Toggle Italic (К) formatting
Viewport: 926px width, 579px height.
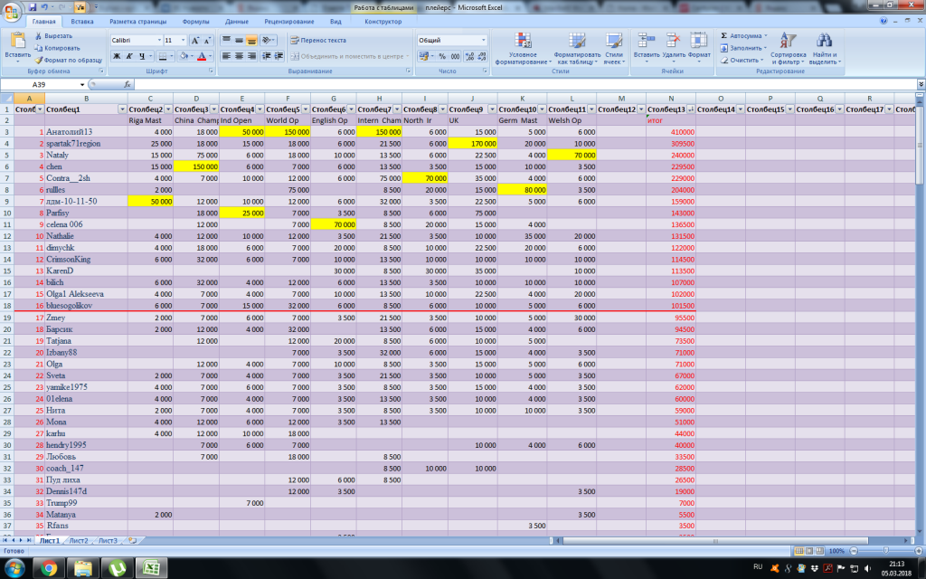129,56
